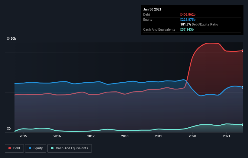Click the red Debt endpoint marker
Viewport: 248px width, 158px height.
tap(243, 51)
